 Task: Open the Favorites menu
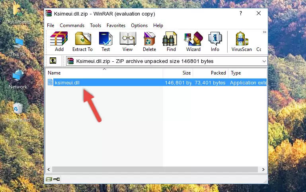pos(116,25)
